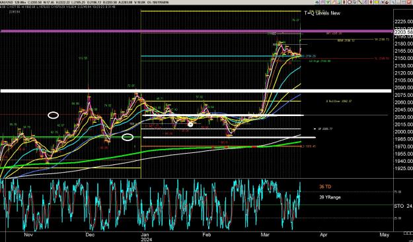Click the clock circle toolbar icon
This screenshot has width=413, height=242.
point(350,2)
